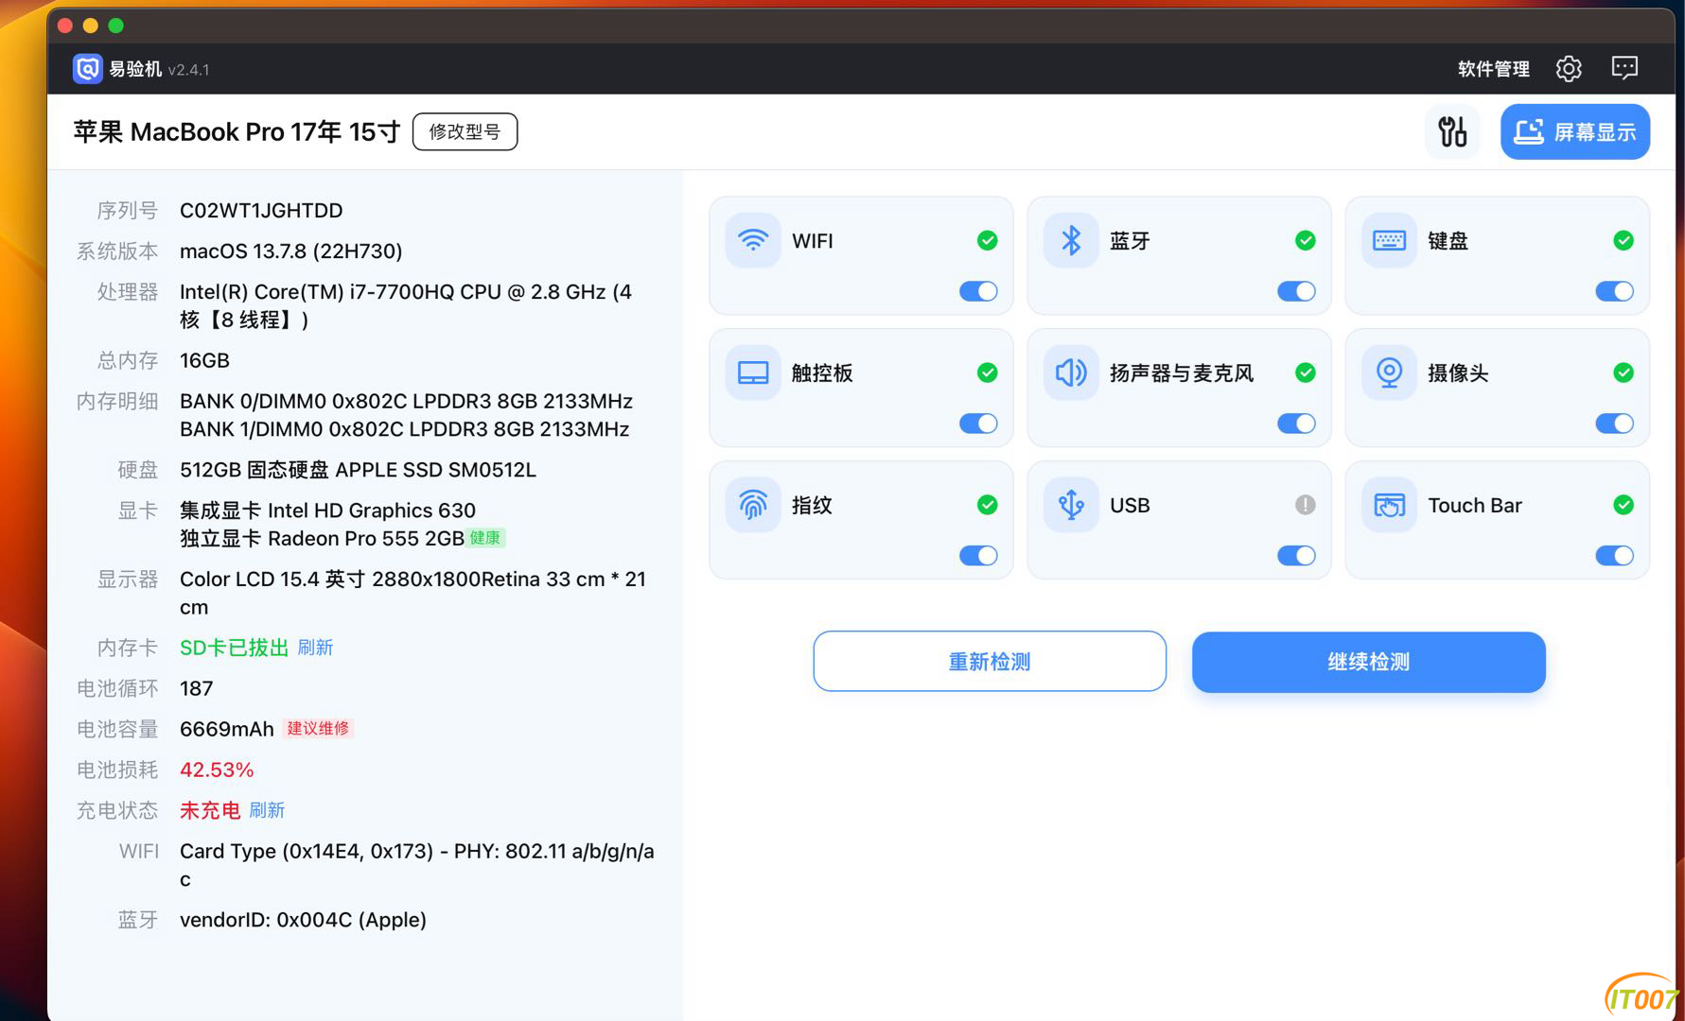The image size is (1685, 1021).
Task: Click 刷新 link next to 未充电
Action: click(x=267, y=810)
